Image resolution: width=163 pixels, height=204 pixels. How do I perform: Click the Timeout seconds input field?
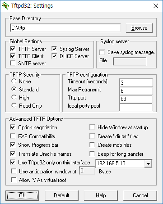[x=136, y=82]
